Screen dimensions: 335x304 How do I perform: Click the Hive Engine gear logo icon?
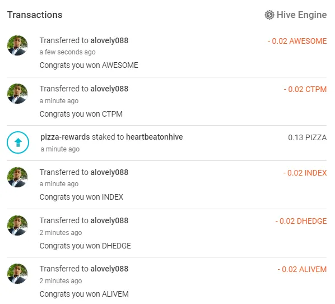click(x=269, y=15)
